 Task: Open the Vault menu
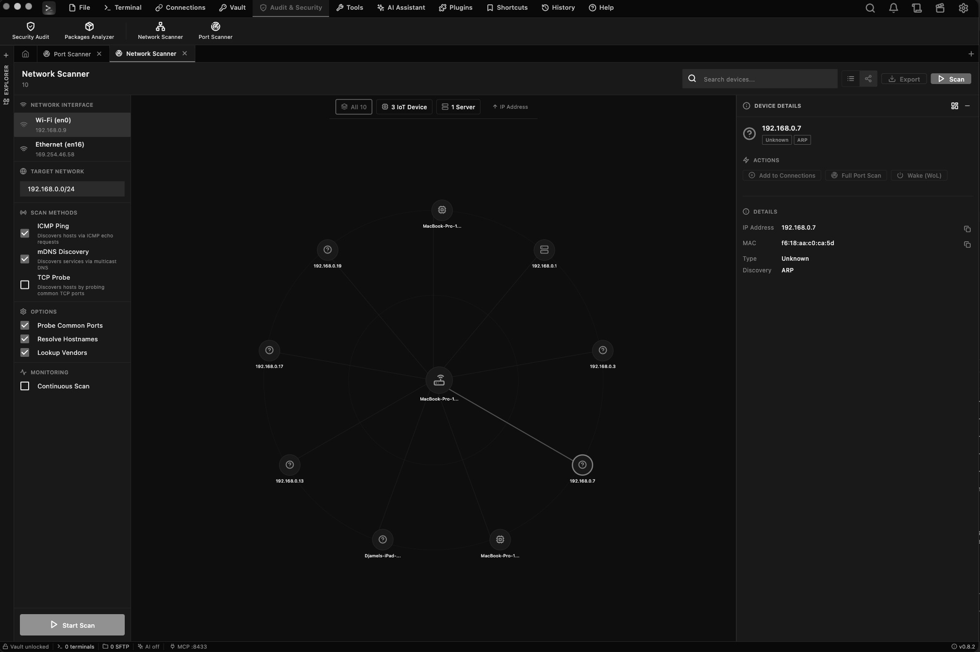[x=233, y=8]
